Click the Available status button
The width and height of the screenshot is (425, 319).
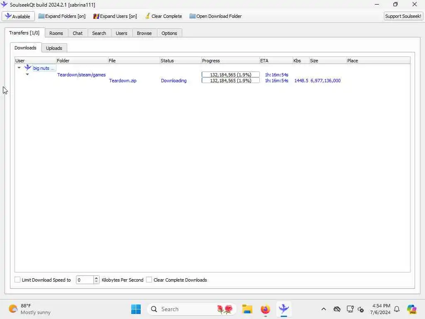click(18, 16)
